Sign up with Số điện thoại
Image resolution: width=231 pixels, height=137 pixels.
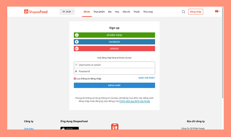[x=114, y=35]
